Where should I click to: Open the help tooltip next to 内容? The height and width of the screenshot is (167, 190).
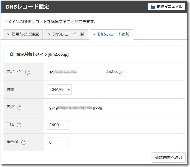coord(20,107)
